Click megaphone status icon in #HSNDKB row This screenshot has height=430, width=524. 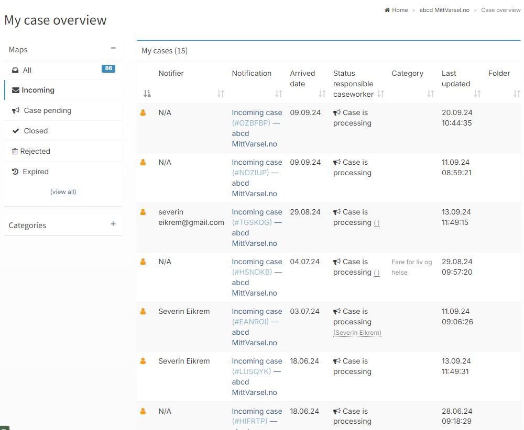pos(337,262)
